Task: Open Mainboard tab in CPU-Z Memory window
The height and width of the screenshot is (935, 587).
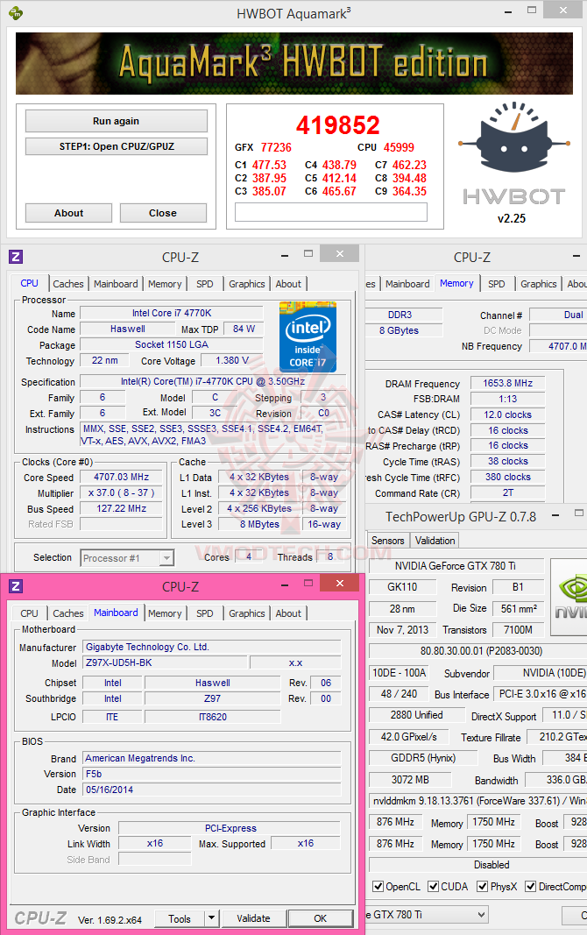Action: (x=407, y=284)
